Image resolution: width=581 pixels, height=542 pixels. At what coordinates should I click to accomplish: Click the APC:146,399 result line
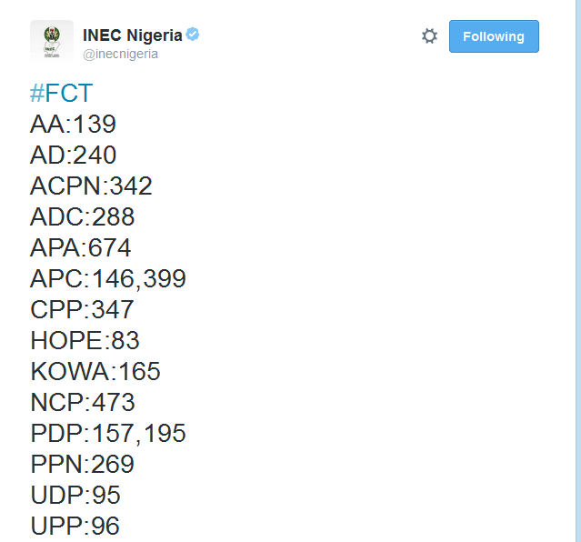pyautogui.click(x=107, y=279)
